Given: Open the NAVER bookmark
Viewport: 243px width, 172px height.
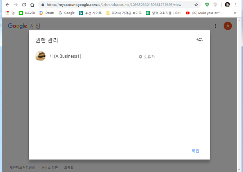Looking at the screenshot, I should click(27, 13).
